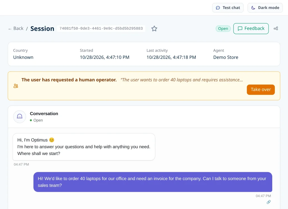This screenshot has width=288, height=209.
Task: Click the Started label
Action: tap(86, 50)
